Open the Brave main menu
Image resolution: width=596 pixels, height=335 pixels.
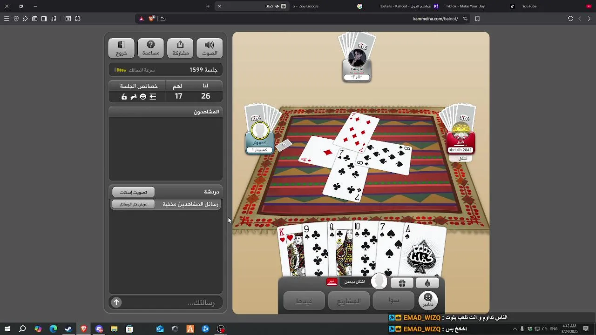pos(7,19)
